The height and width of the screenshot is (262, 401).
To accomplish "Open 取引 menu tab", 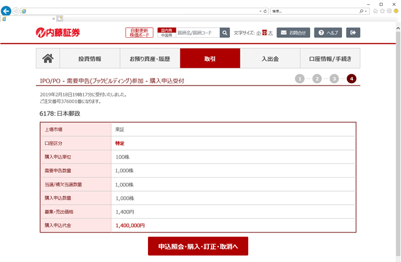I will tap(210, 58).
